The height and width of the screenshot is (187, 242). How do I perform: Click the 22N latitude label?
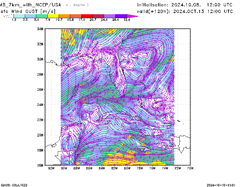[40, 120]
